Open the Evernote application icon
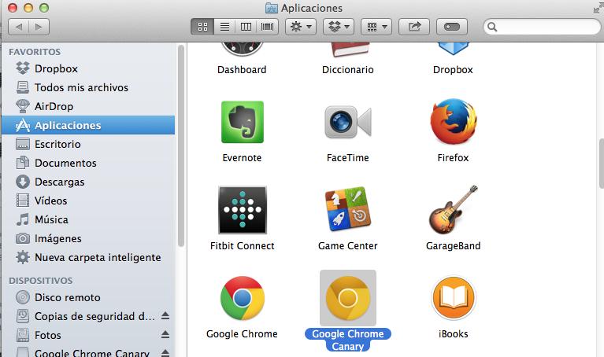Screen dimensions: 604x357 tap(242, 122)
